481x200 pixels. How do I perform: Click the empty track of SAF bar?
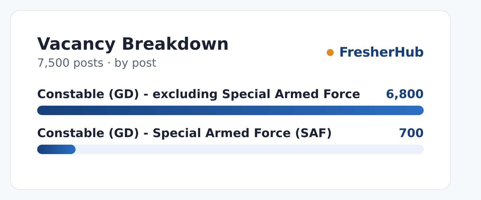pyautogui.click(x=250, y=149)
